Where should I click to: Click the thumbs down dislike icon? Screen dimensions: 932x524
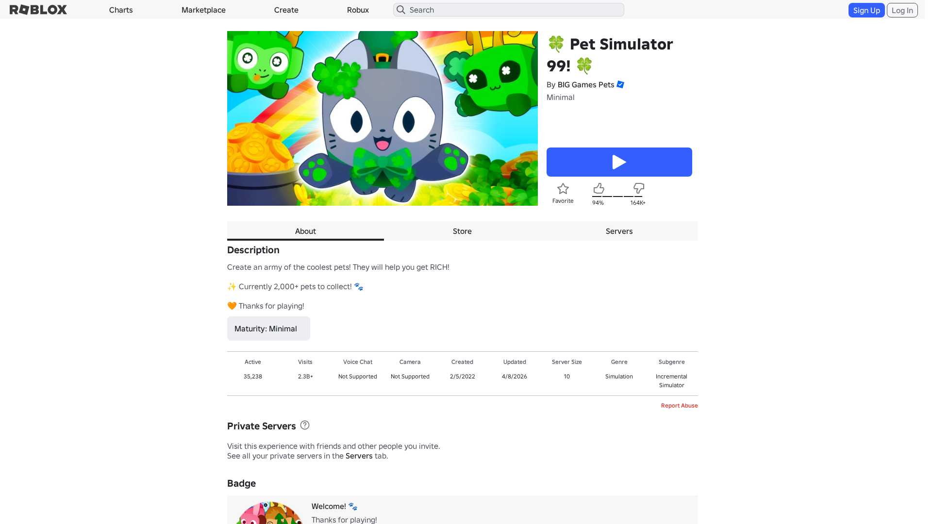[x=639, y=188]
